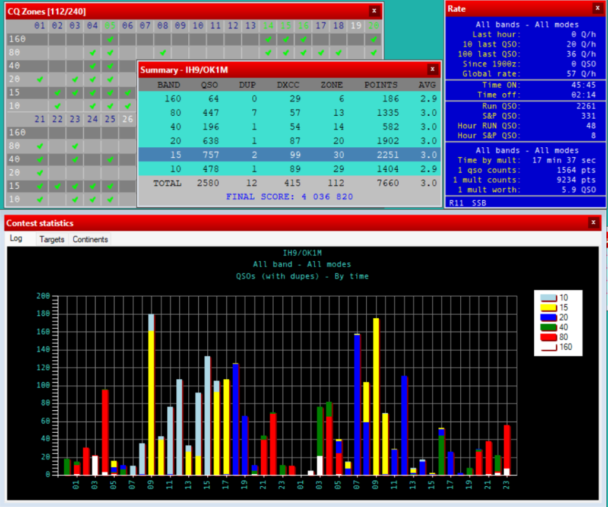Click the QSO column header
Viewport: 608px width, 507px height.
pyautogui.click(x=210, y=84)
